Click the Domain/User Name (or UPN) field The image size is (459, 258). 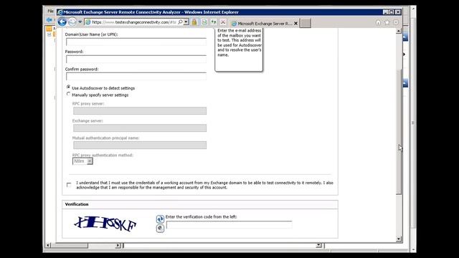pos(136,42)
